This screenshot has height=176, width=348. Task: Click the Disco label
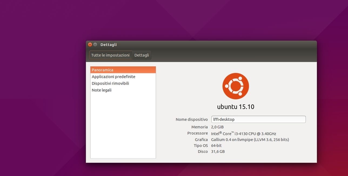click(203, 151)
